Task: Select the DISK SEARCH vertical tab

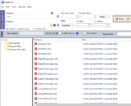Action: point(2,20)
